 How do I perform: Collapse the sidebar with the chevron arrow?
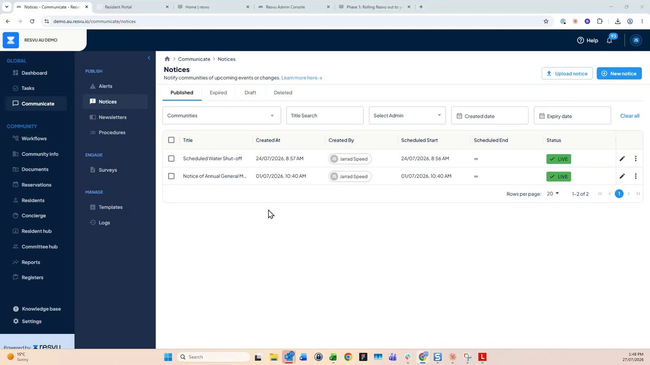(149, 58)
